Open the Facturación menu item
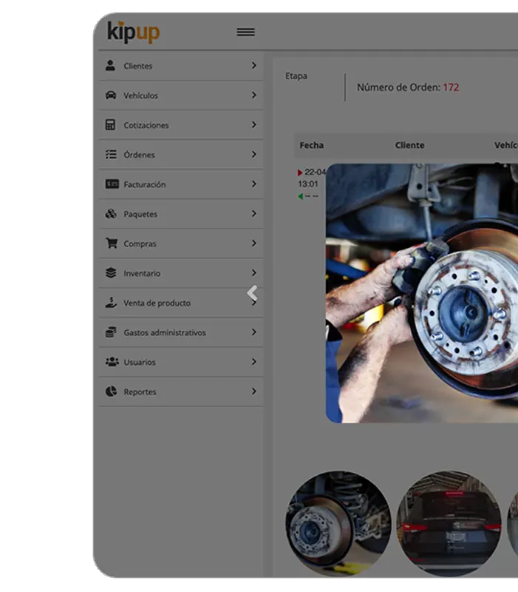This screenshot has height=592, width=518. (x=181, y=184)
